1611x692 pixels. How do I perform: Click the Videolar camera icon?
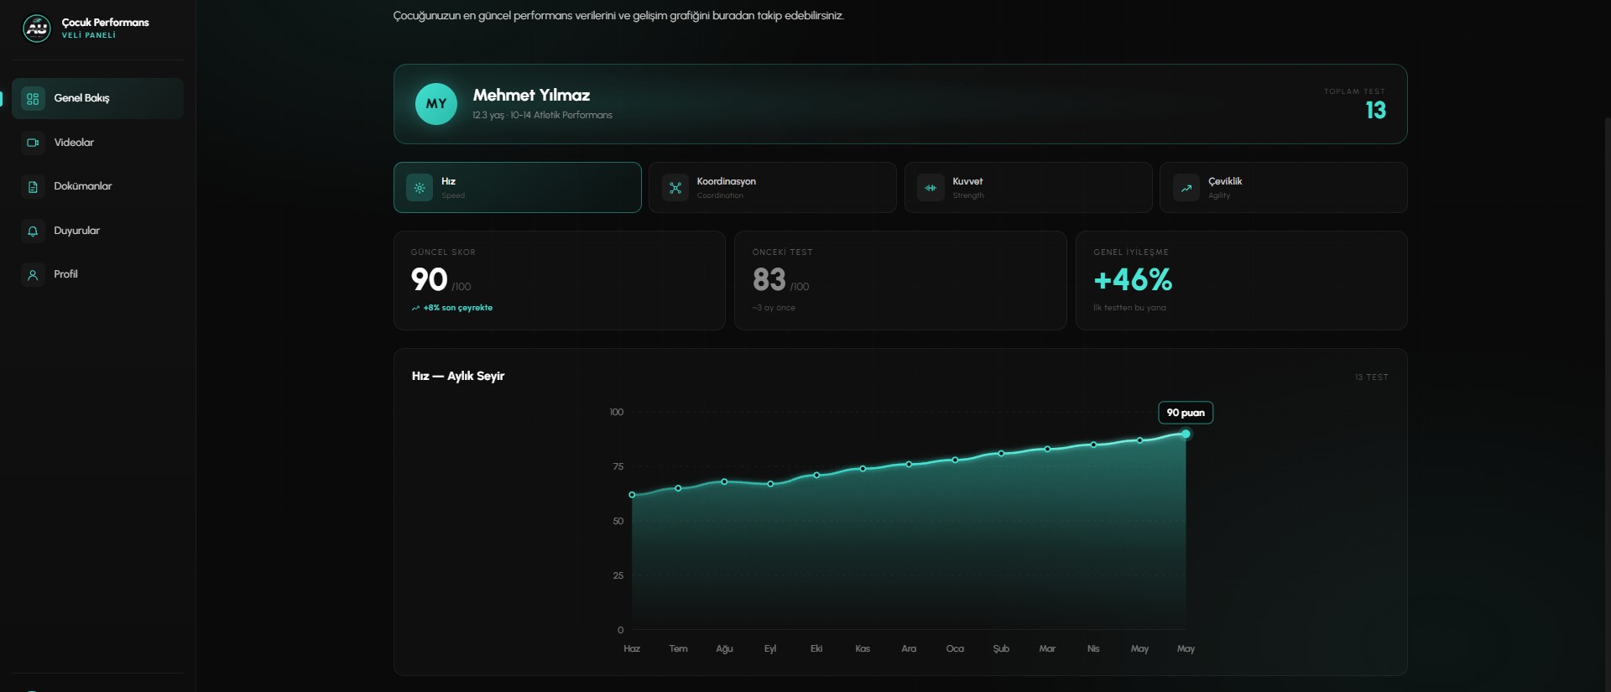point(33,143)
